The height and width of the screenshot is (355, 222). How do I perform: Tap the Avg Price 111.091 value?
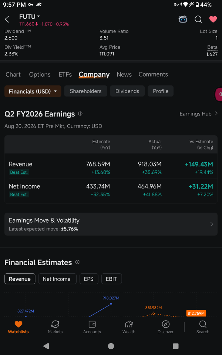point(107,54)
